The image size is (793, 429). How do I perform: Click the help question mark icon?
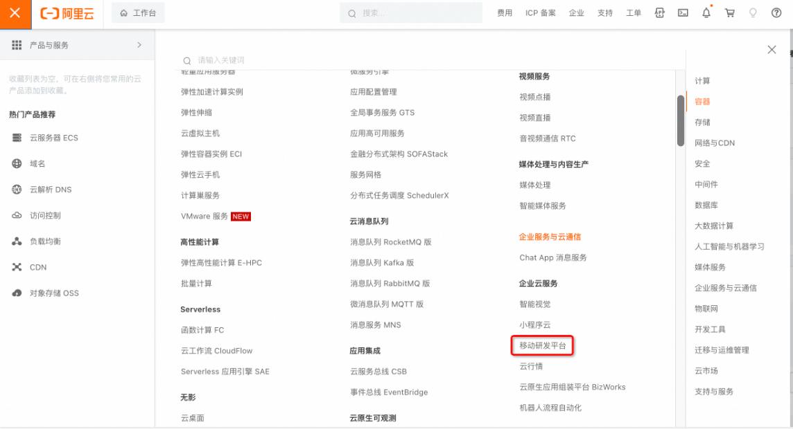(776, 13)
